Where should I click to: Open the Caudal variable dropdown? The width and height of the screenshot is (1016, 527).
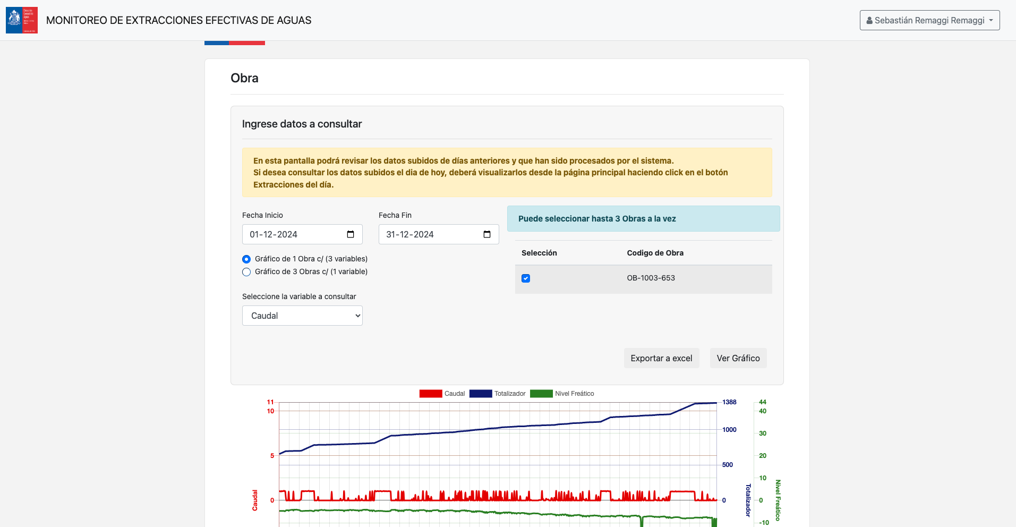pyautogui.click(x=302, y=316)
